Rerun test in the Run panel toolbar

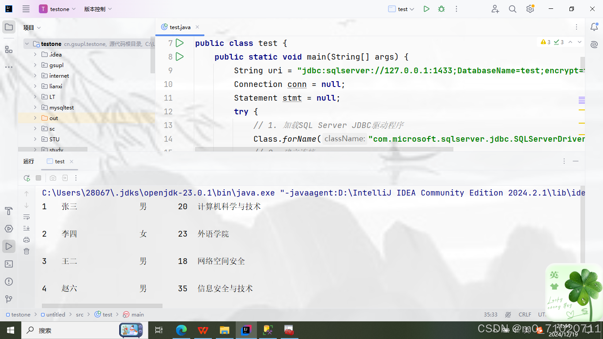pyautogui.click(x=27, y=178)
